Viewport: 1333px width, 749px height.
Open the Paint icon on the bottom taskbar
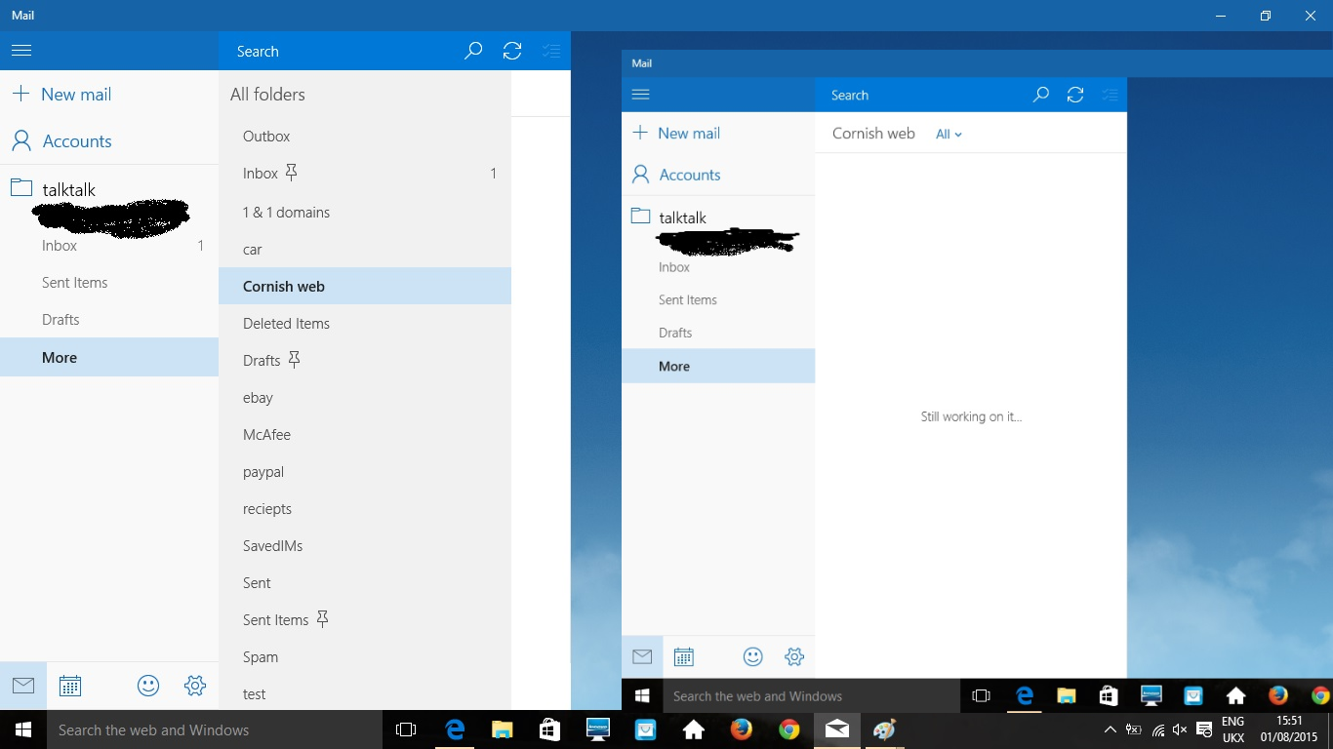pyautogui.click(x=884, y=729)
